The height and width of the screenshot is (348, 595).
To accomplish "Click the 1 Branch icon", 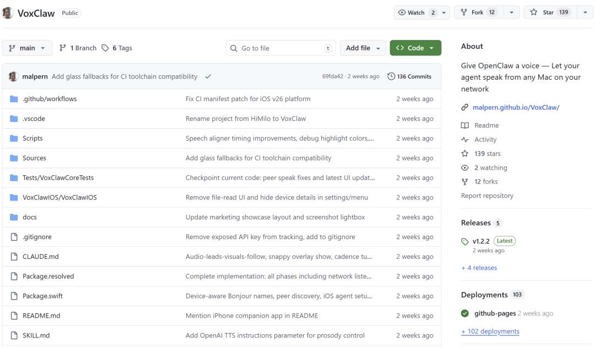I will click(x=63, y=48).
